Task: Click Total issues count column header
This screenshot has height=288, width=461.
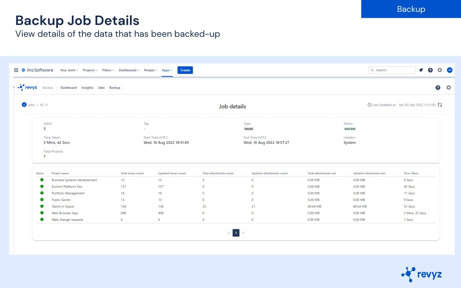Action: [x=132, y=173]
